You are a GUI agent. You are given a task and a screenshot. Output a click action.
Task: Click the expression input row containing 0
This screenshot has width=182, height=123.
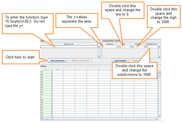tap(69, 47)
